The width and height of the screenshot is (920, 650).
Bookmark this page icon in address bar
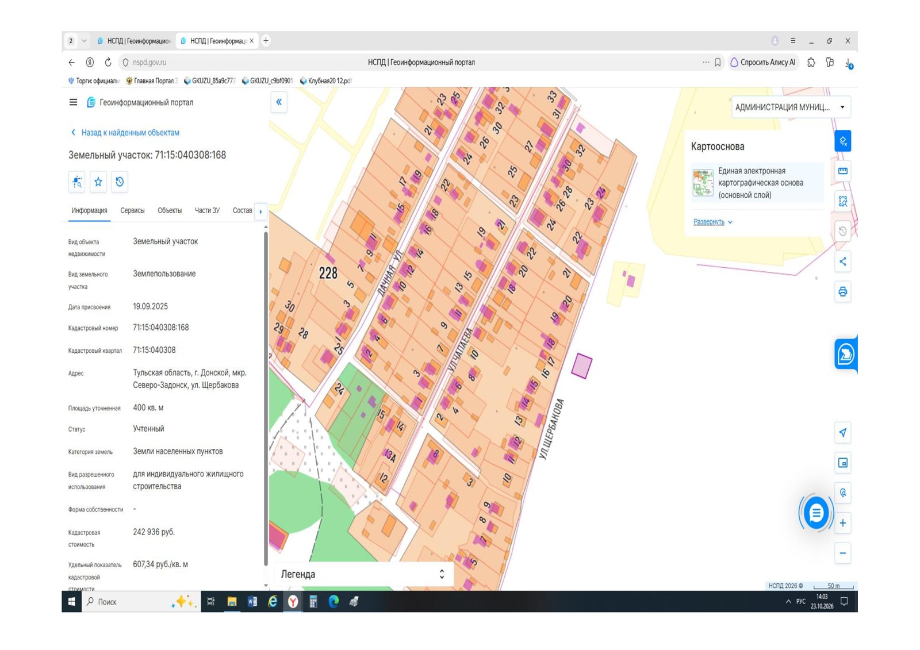718,62
